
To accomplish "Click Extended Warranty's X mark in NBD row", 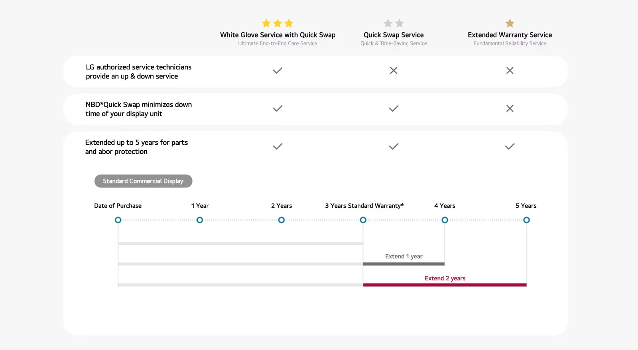I will [510, 108].
